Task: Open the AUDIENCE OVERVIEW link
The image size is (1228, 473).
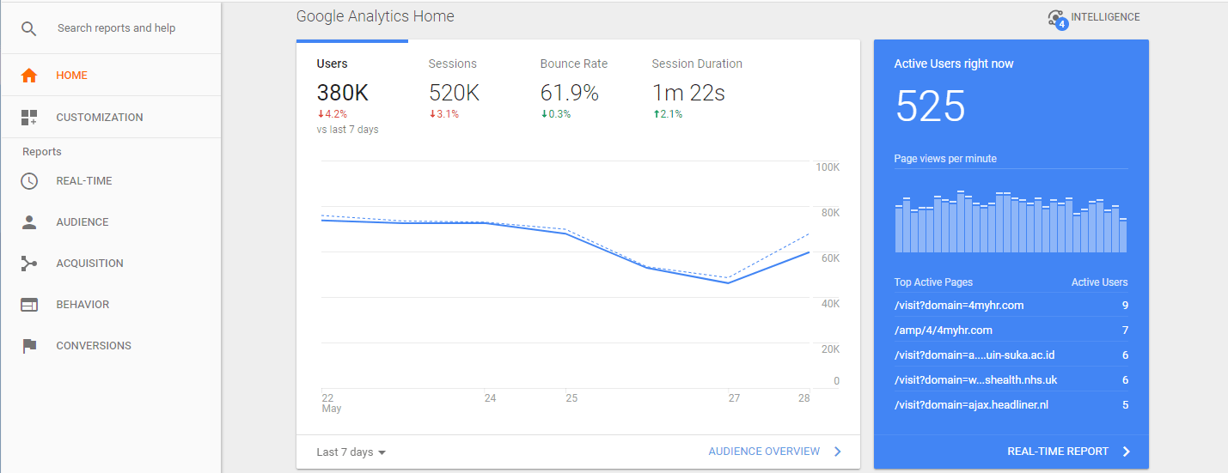Action: coord(764,452)
